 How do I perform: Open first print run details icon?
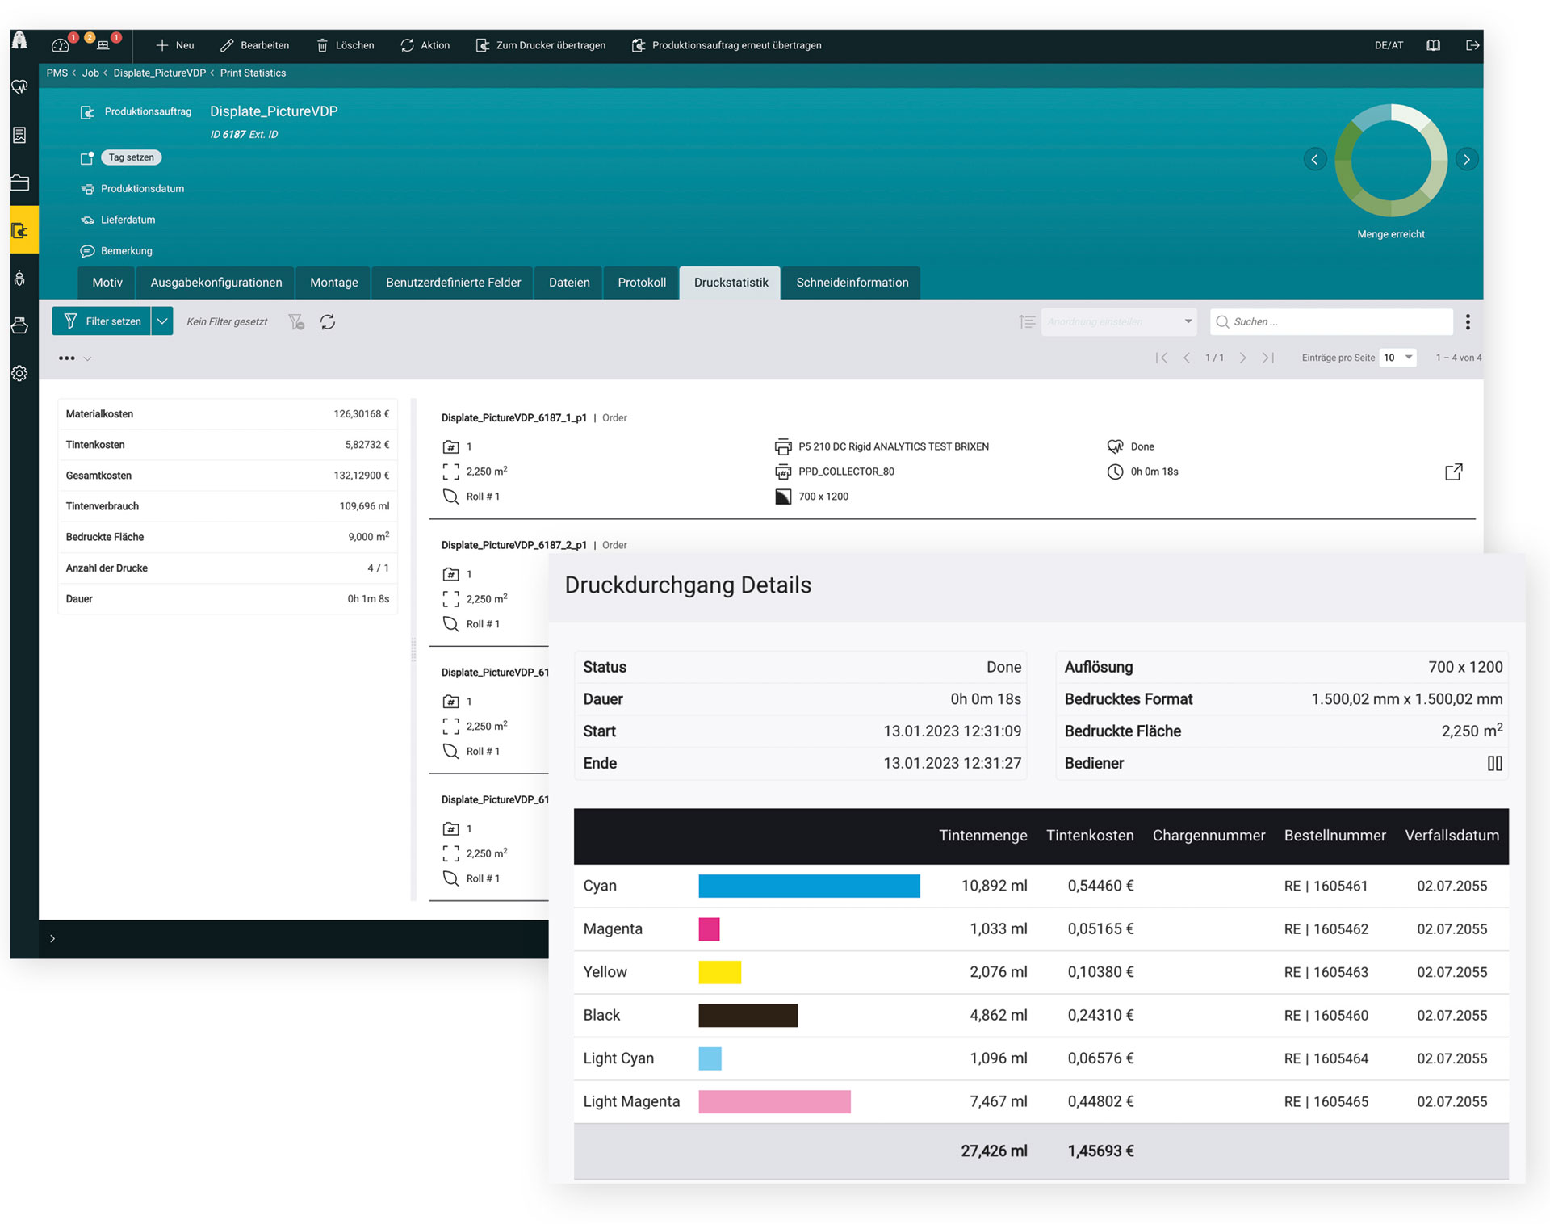tap(1453, 472)
